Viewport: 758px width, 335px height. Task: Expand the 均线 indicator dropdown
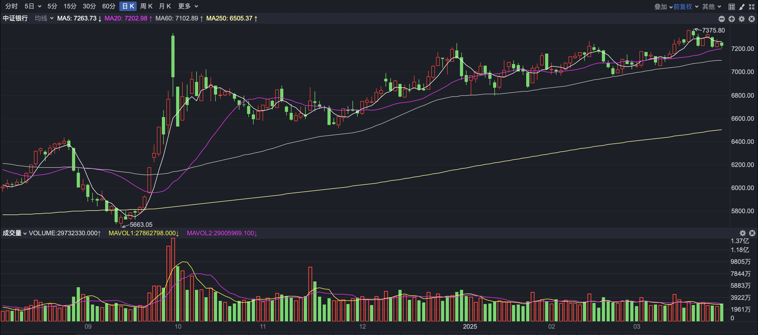pos(44,18)
